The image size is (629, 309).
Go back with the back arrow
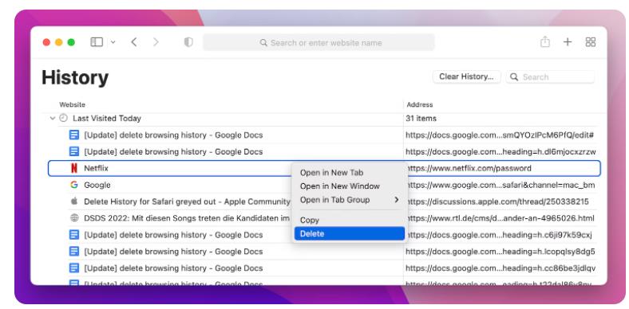(134, 42)
